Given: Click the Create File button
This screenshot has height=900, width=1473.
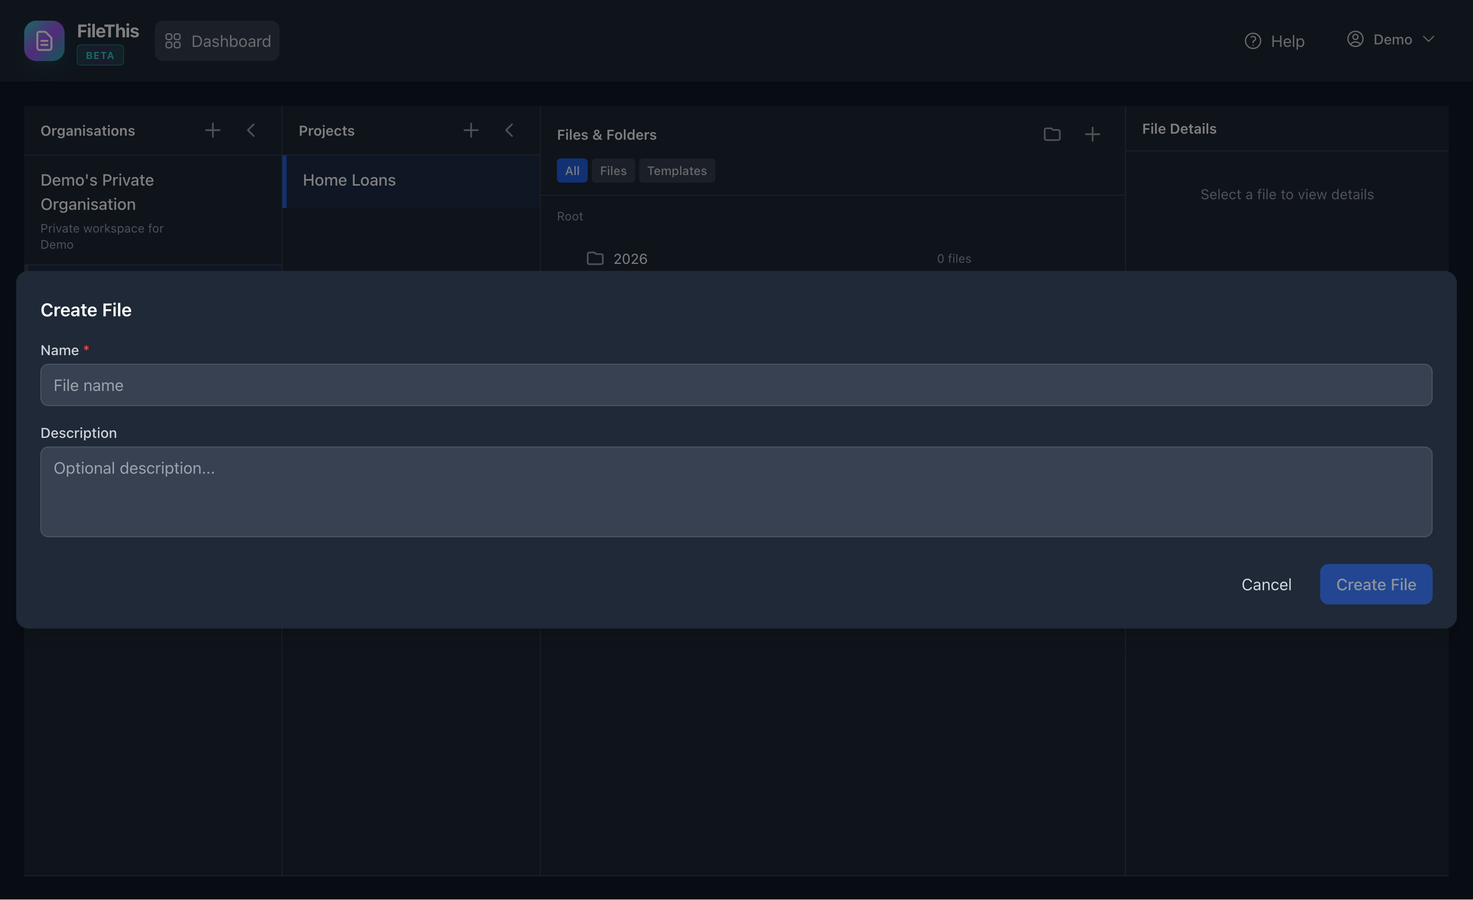Looking at the screenshot, I should click(1376, 584).
